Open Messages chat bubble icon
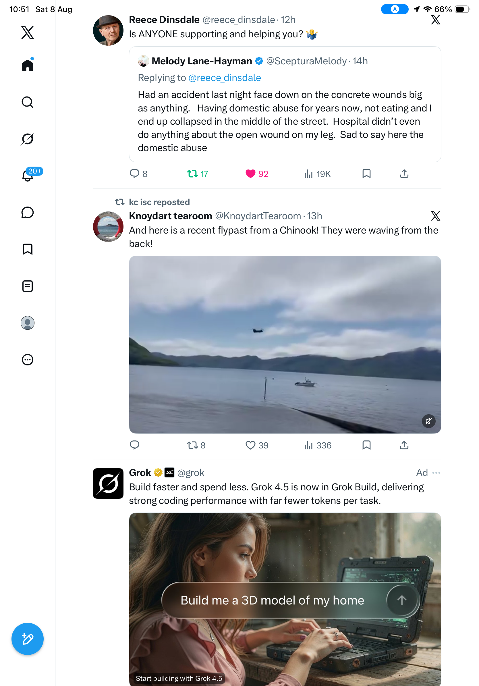Screen dimensions: 479x686 coord(28,212)
